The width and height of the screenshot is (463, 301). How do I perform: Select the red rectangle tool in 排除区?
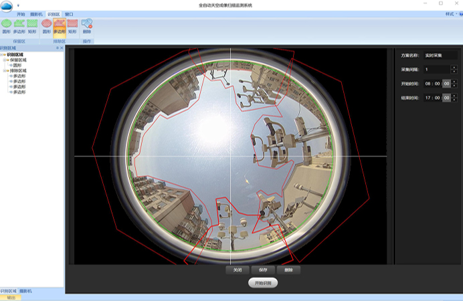click(x=72, y=25)
